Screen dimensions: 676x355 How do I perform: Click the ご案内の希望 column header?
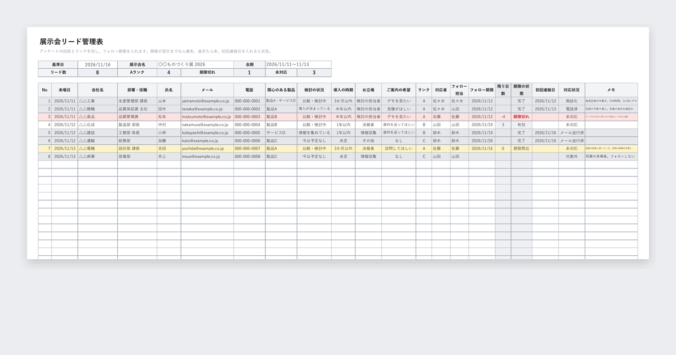(399, 90)
